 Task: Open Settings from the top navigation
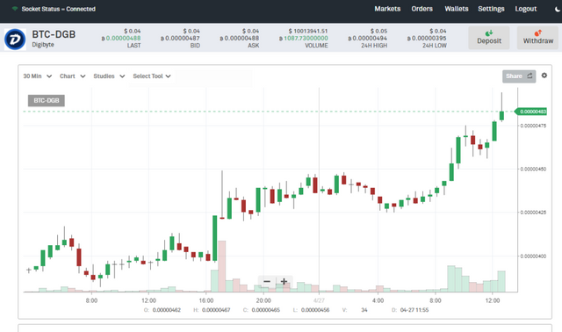pos(491,9)
